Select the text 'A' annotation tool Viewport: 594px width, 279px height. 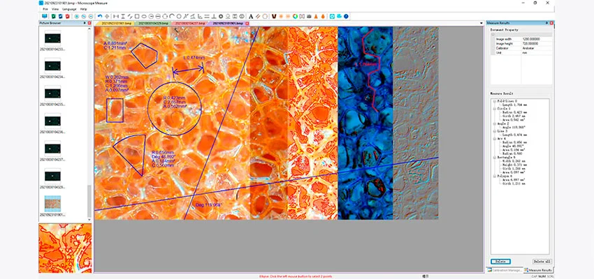click(x=249, y=15)
